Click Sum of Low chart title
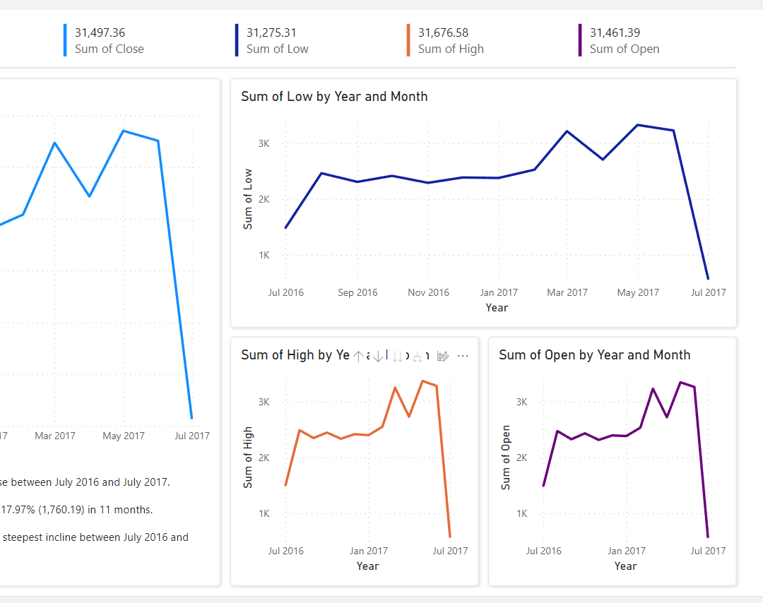Viewport: 763px width, 603px height. click(334, 96)
